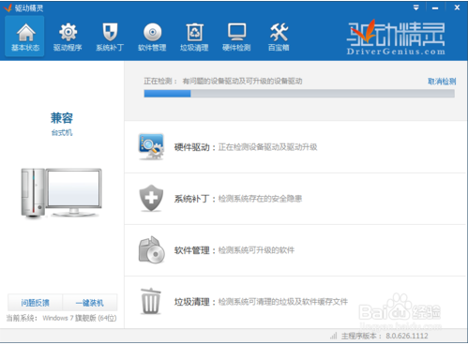
Task: Click the desktop computer image
Action: click(62, 193)
